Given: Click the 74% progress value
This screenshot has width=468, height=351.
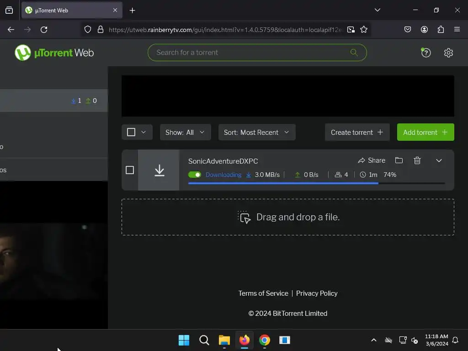Looking at the screenshot, I should click(x=390, y=175).
